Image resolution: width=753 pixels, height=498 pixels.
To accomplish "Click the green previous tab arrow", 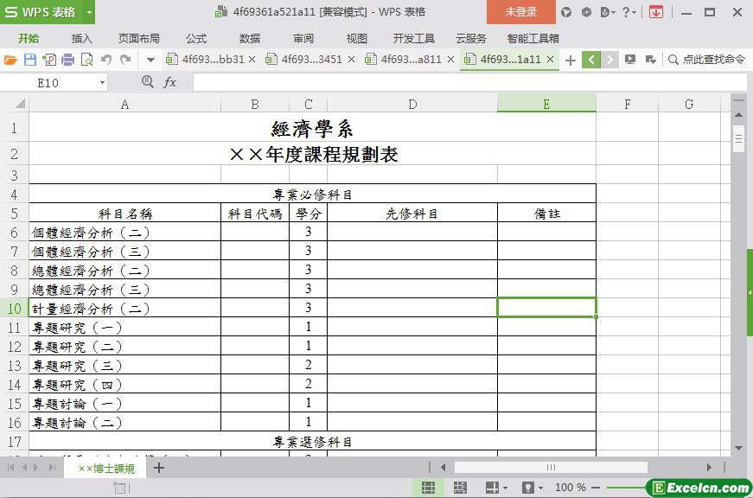I will click(x=591, y=60).
